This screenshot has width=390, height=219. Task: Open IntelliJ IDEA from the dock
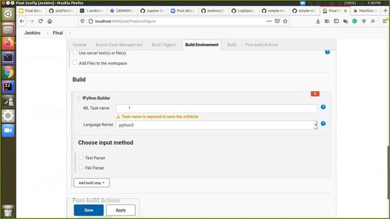point(8,86)
